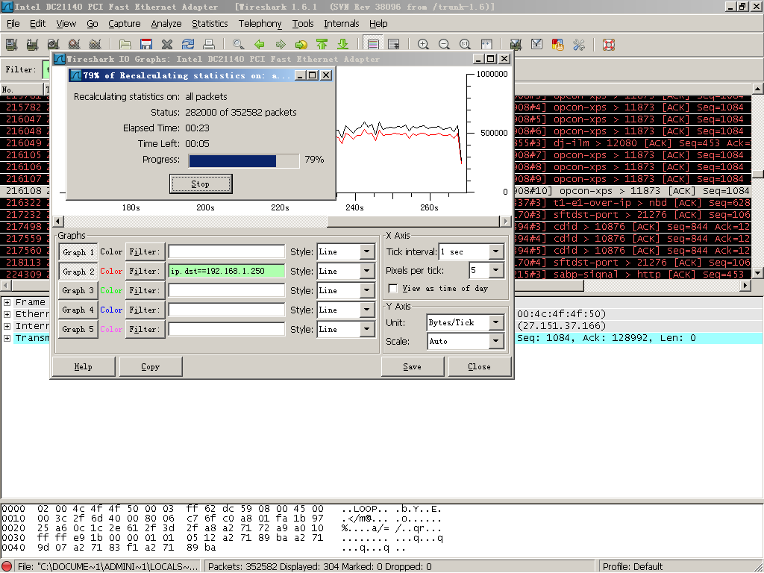The height and width of the screenshot is (573, 764).
Task: Click the Copy button in IO Graphs
Action: 150,366
